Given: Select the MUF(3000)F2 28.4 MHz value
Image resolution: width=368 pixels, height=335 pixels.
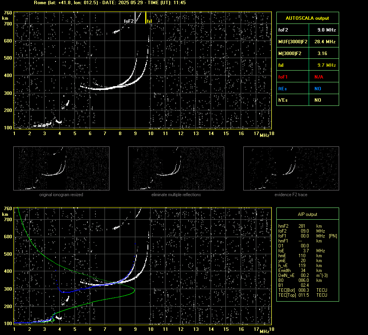Looking at the screenshot, I should (325, 41).
